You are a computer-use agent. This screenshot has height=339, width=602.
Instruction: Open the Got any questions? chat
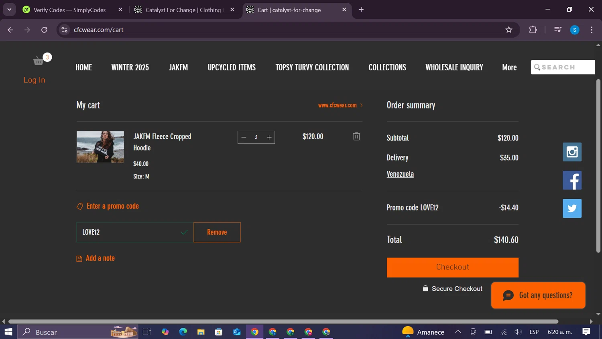[538, 295]
